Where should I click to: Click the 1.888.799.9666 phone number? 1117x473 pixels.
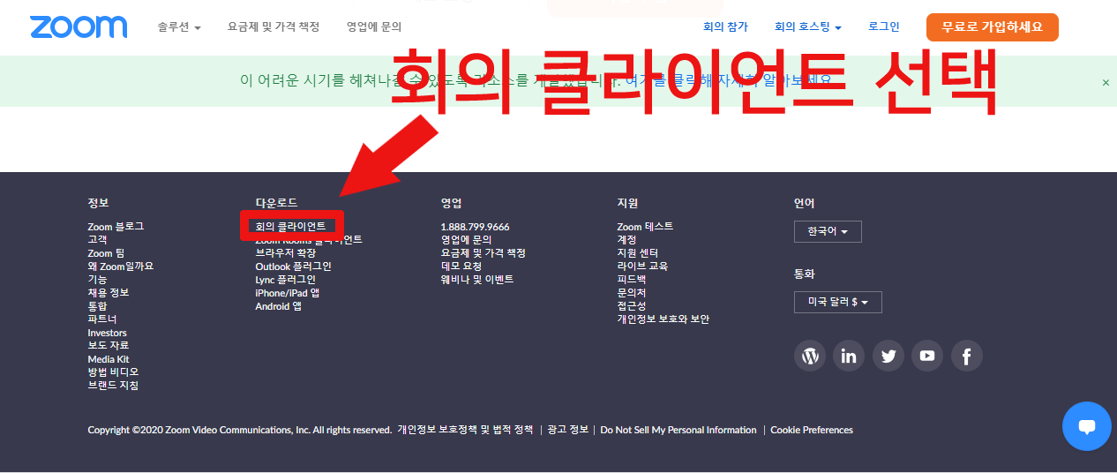(x=476, y=227)
